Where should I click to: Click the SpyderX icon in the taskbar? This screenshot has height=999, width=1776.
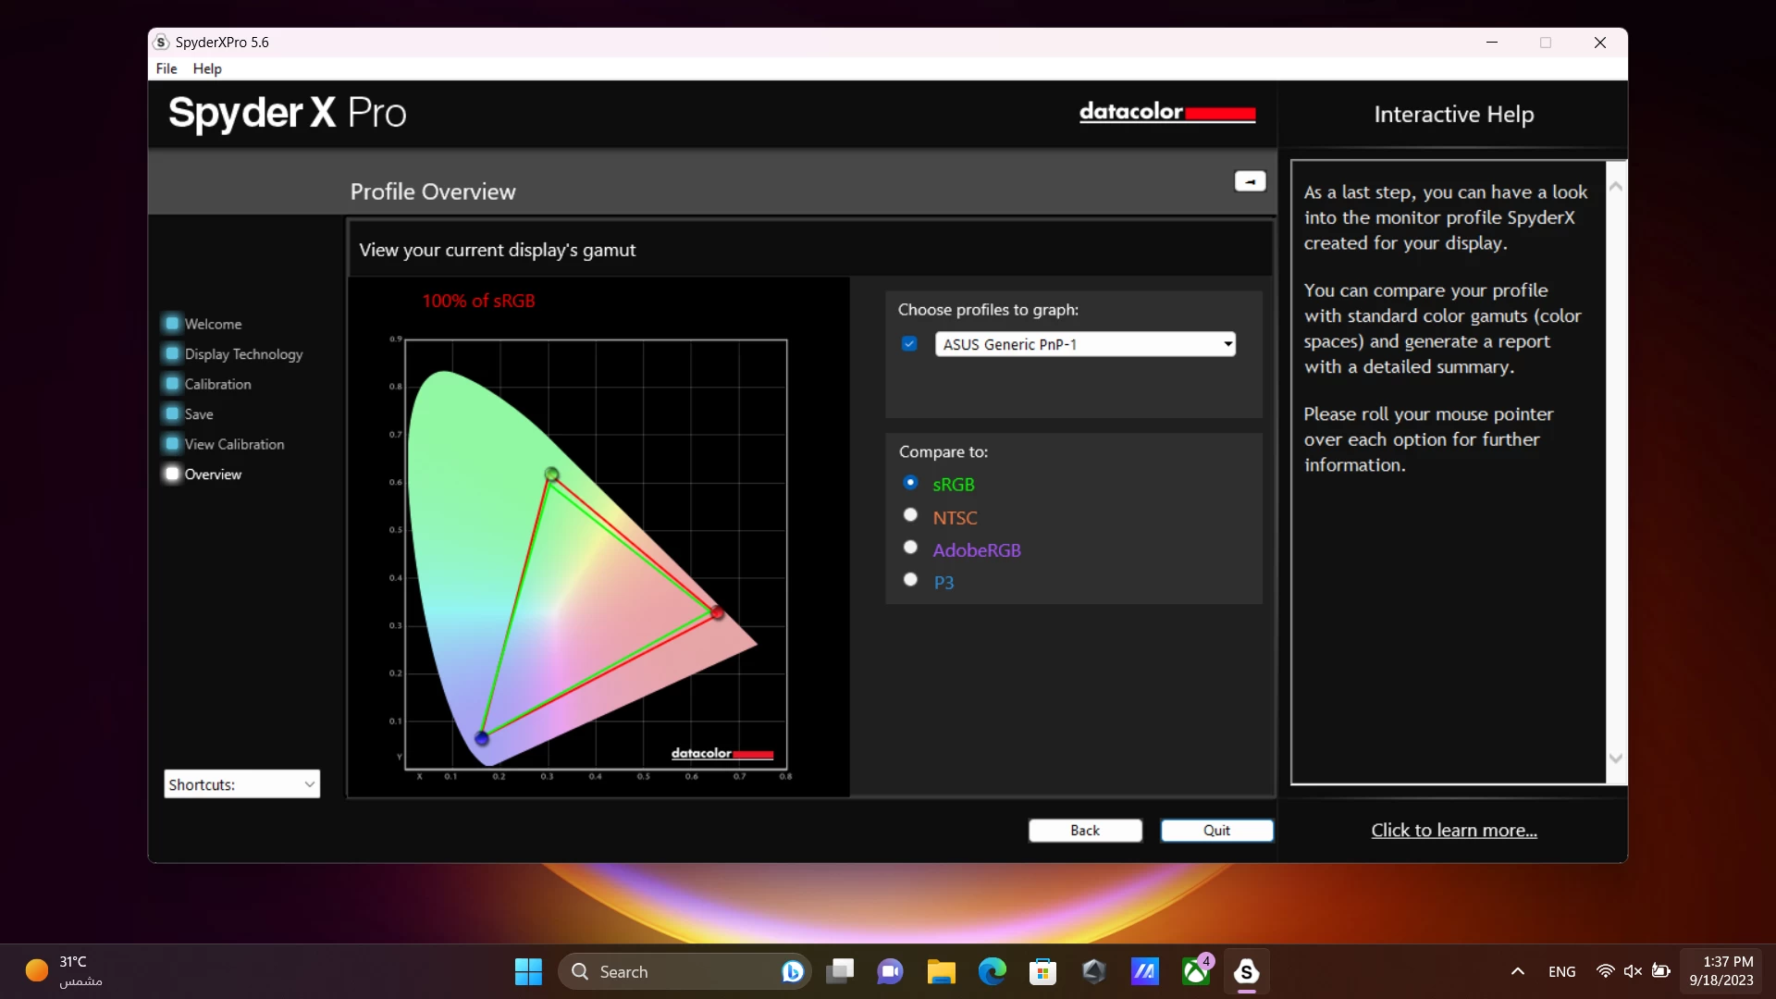point(1246,971)
